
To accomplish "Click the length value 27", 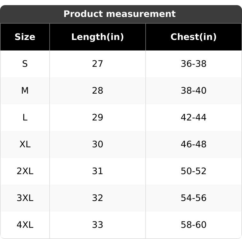I will [x=97, y=64].
